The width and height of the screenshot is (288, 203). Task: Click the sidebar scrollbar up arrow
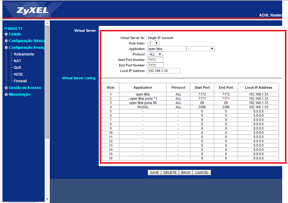47,23
